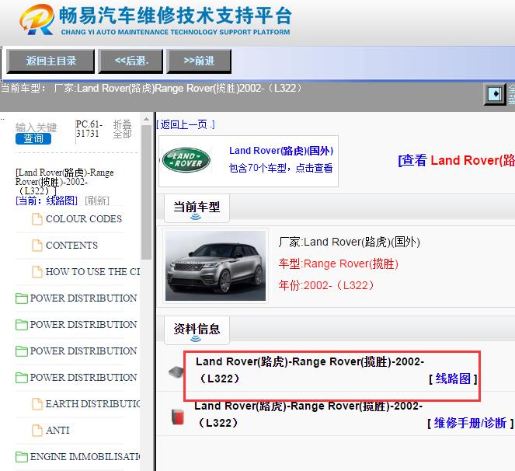Click the 车型:Range Rover(揽胜) text
The height and width of the screenshot is (471, 515).
pos(339,264)
